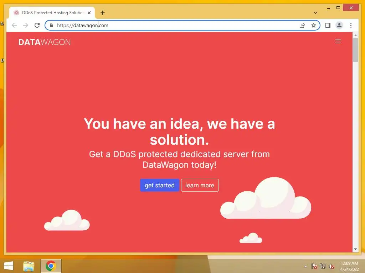Close the DDoS Protected Hosting tab
The height and width of the screenshot is (273, 365).
[89, 13]
